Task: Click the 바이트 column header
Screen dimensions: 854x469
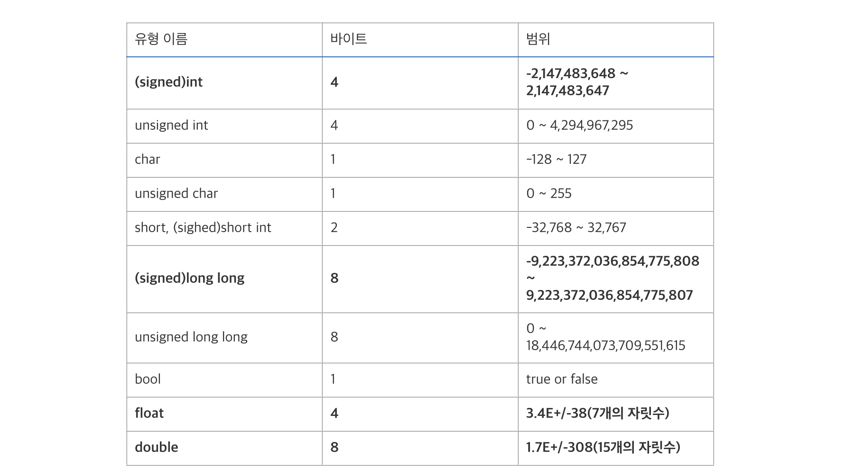Action: [420, 40]
